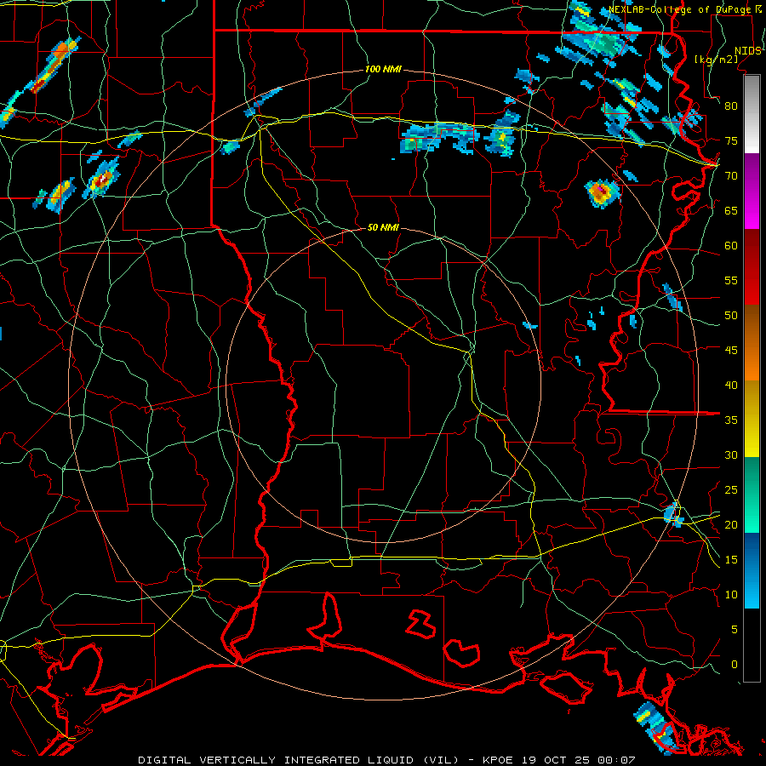Viewport: 766px width, 766px height.
Task: Click the "55" value on the color scale
Action: pyautogui.click(x=731, y=281)
